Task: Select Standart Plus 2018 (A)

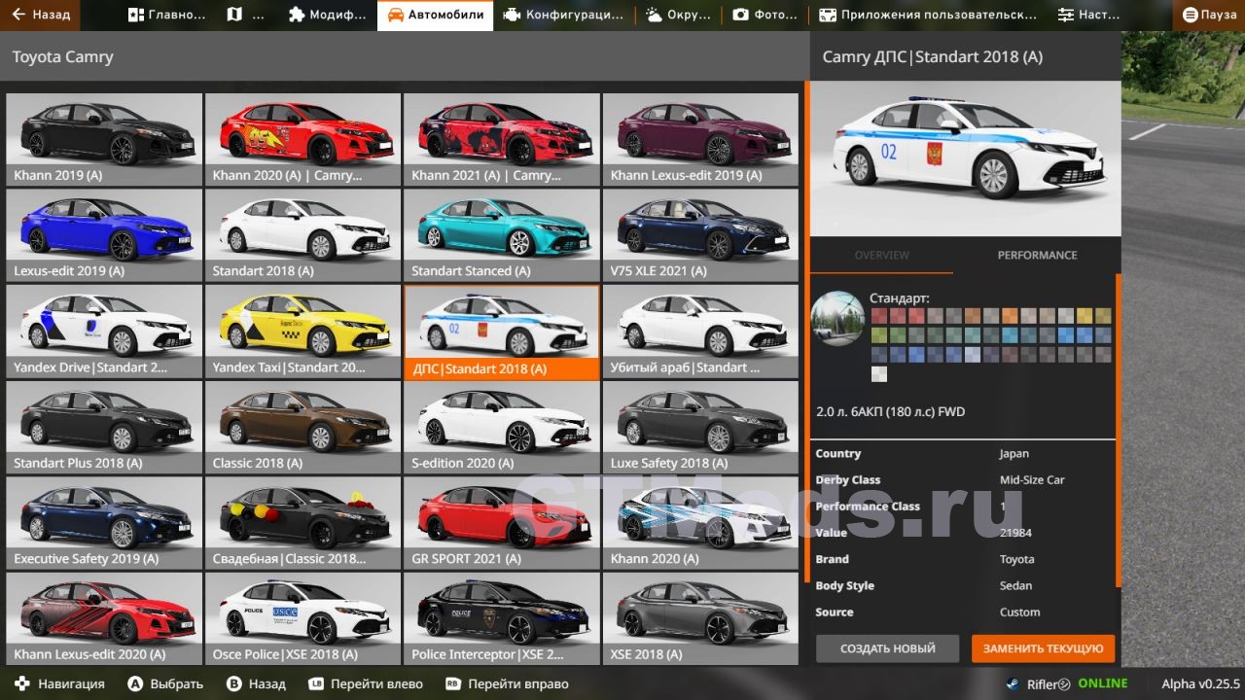Action: pos(104,427)
